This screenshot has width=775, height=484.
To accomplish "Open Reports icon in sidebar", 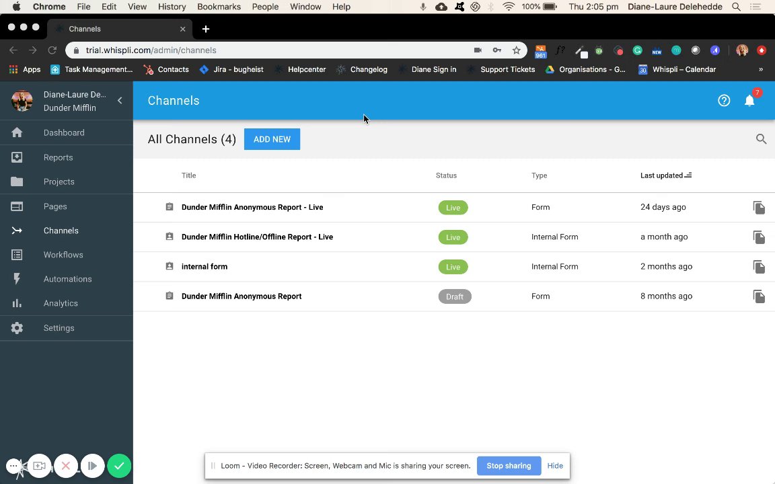I will tap(17, 157).
